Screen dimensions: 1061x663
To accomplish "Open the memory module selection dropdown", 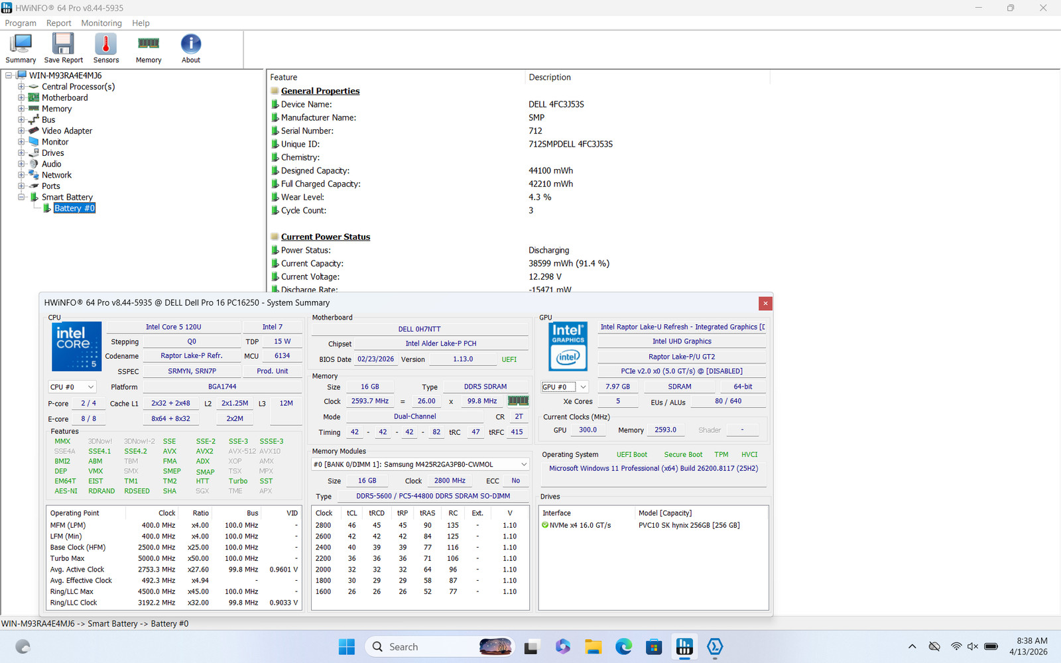I will (420, 464).
